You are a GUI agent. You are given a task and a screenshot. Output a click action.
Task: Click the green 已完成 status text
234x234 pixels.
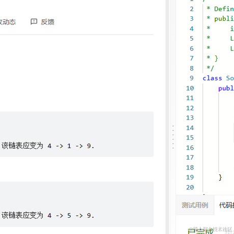click(200, 231)
